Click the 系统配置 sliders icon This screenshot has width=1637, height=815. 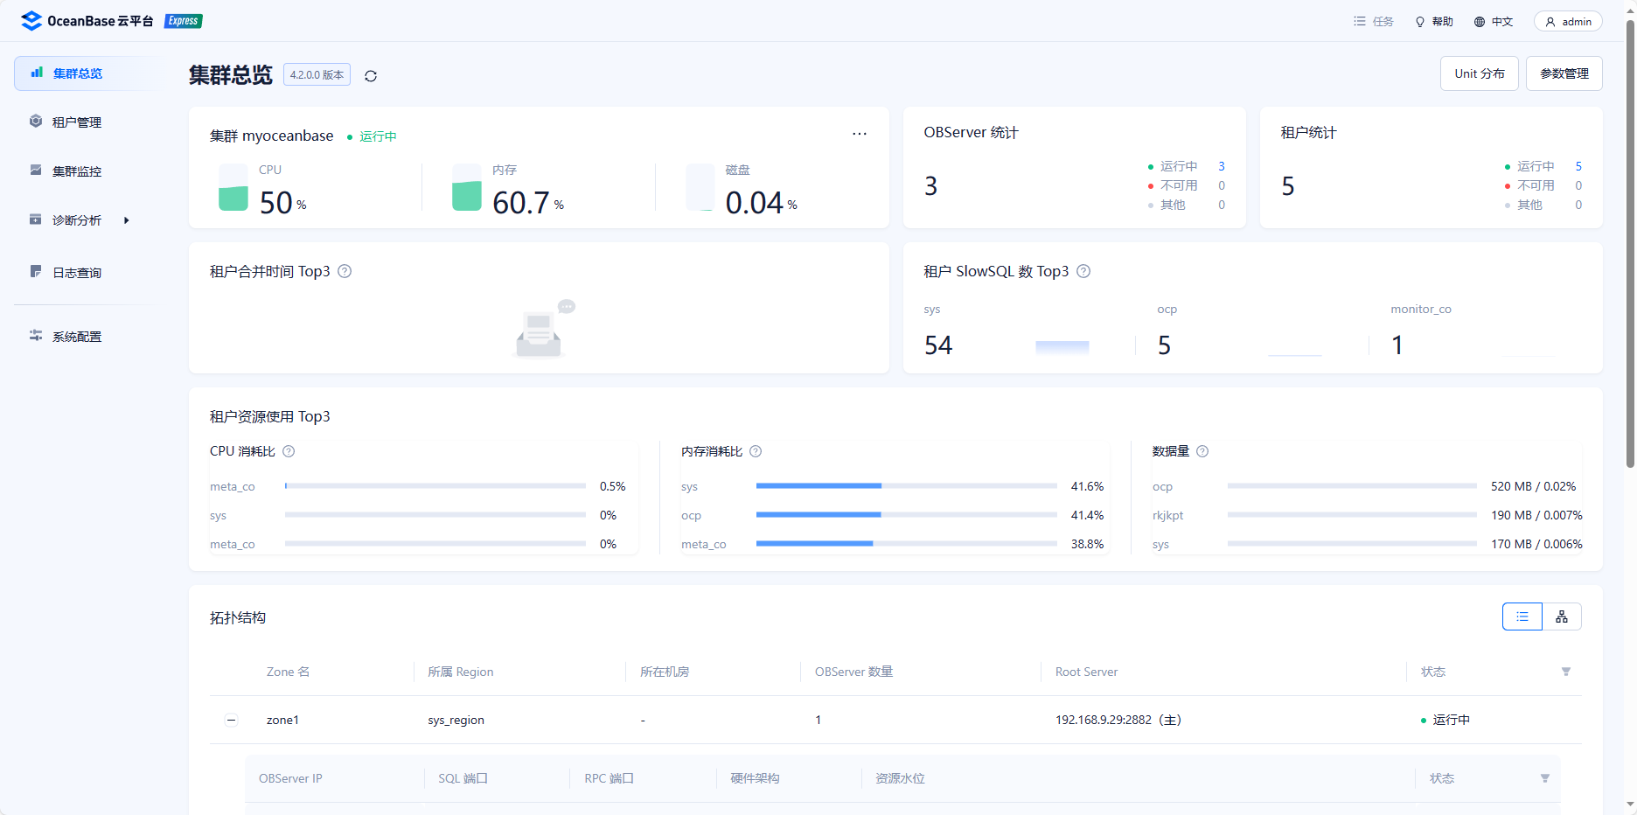point(36,335)
